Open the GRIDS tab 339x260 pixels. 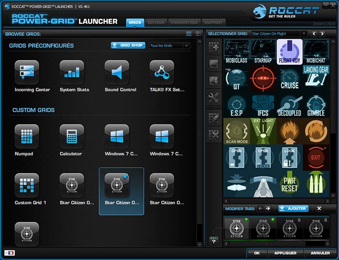135,22
